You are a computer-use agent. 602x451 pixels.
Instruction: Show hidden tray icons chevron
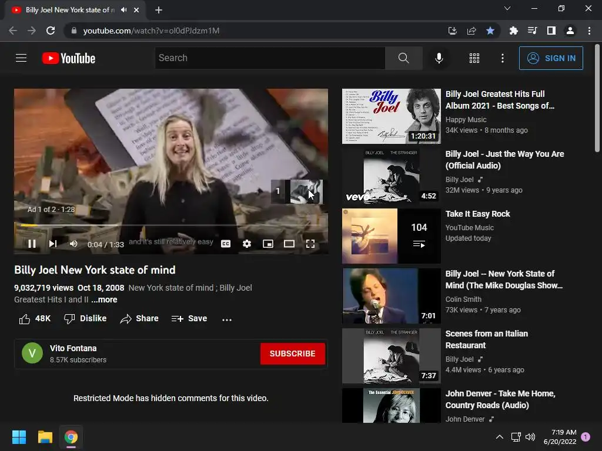(x=500, y=437)
